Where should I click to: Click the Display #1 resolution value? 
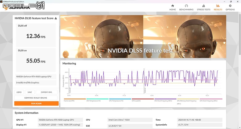click(x=60, y=125)
